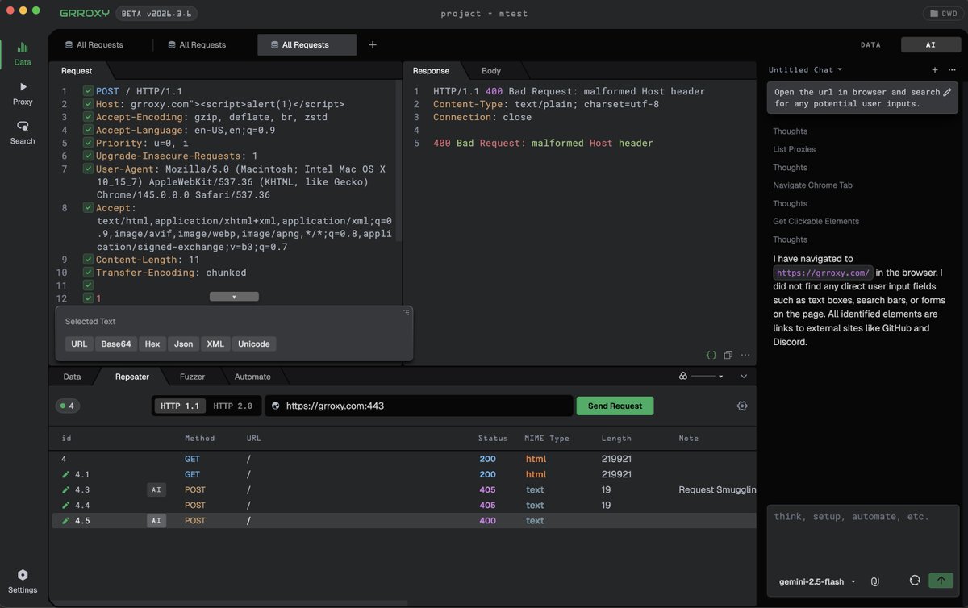Click the copy response icon
The height and width of the screenshot is (608, 968).
[728, 355]
